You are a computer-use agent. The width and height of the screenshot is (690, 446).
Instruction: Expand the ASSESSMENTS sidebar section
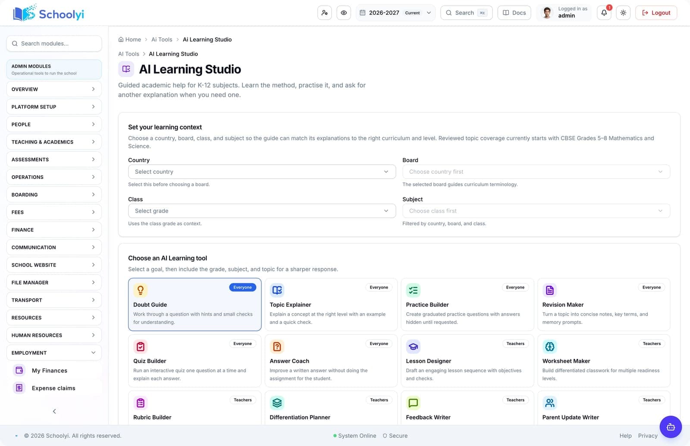[x=54, y=160]
